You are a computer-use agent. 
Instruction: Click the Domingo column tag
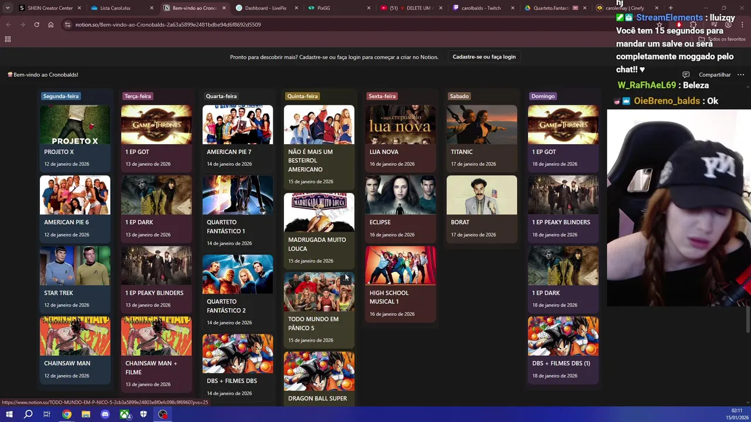543,96
